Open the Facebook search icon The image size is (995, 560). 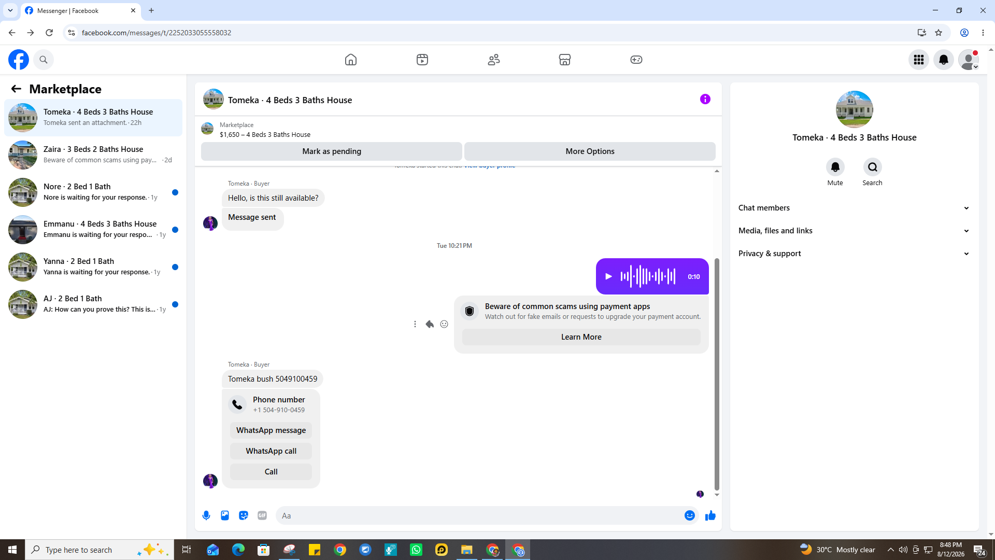point(44,60)
